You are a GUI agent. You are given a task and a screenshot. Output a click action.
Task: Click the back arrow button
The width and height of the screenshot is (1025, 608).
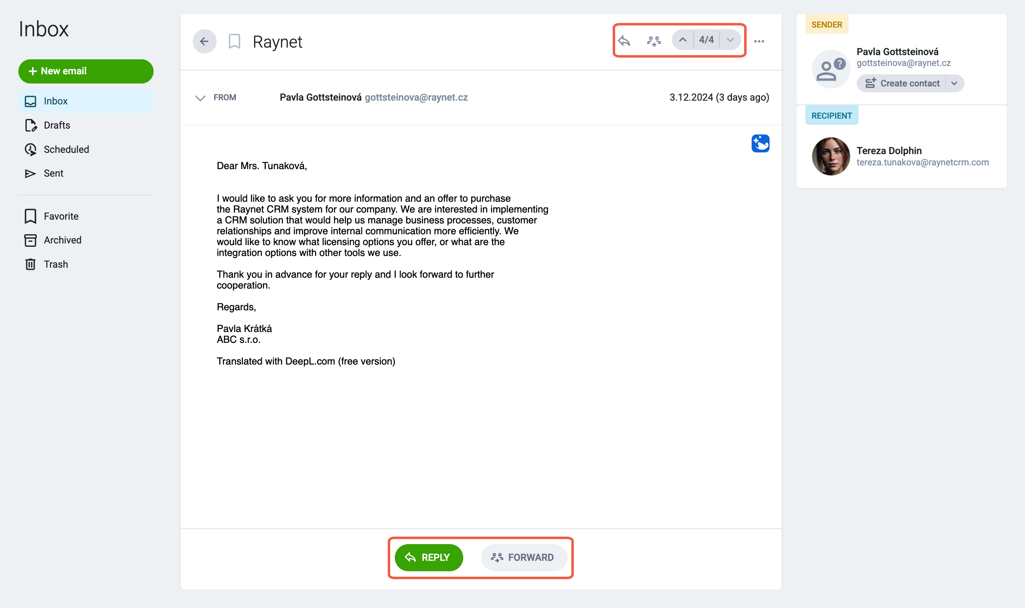coord(204,41)
